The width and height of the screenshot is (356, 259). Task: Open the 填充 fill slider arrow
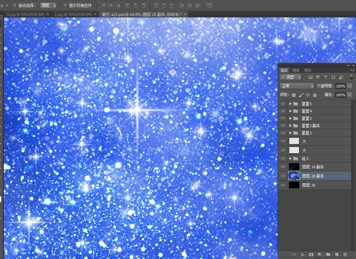tap(350, 95)
